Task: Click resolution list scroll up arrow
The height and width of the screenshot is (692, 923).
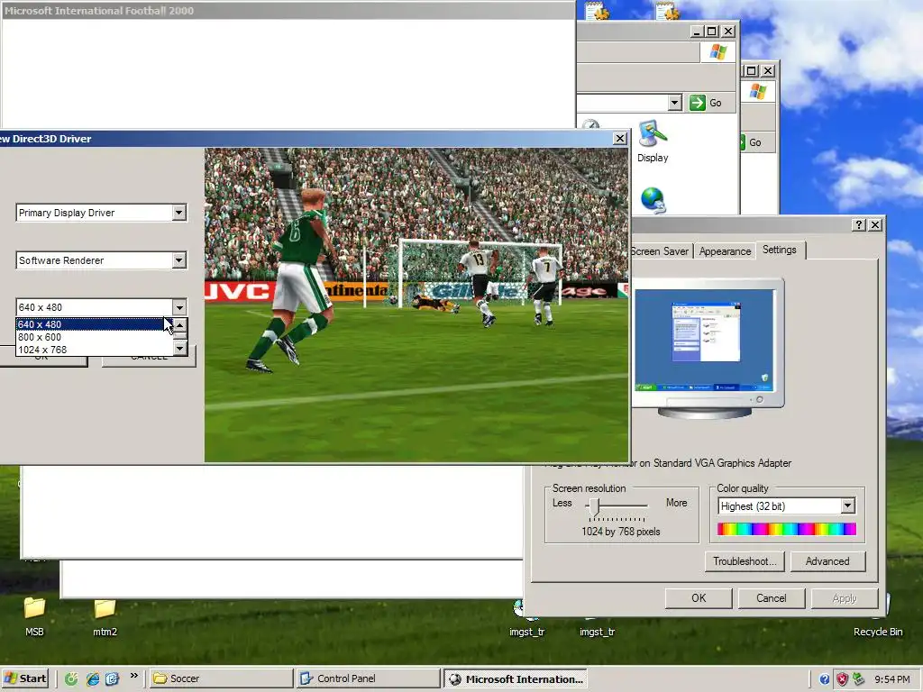Action: click(180, 324)
